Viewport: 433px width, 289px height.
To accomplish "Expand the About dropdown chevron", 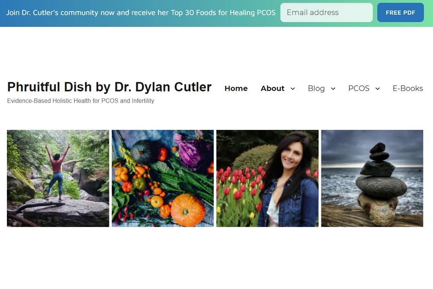I will (293, 89).
